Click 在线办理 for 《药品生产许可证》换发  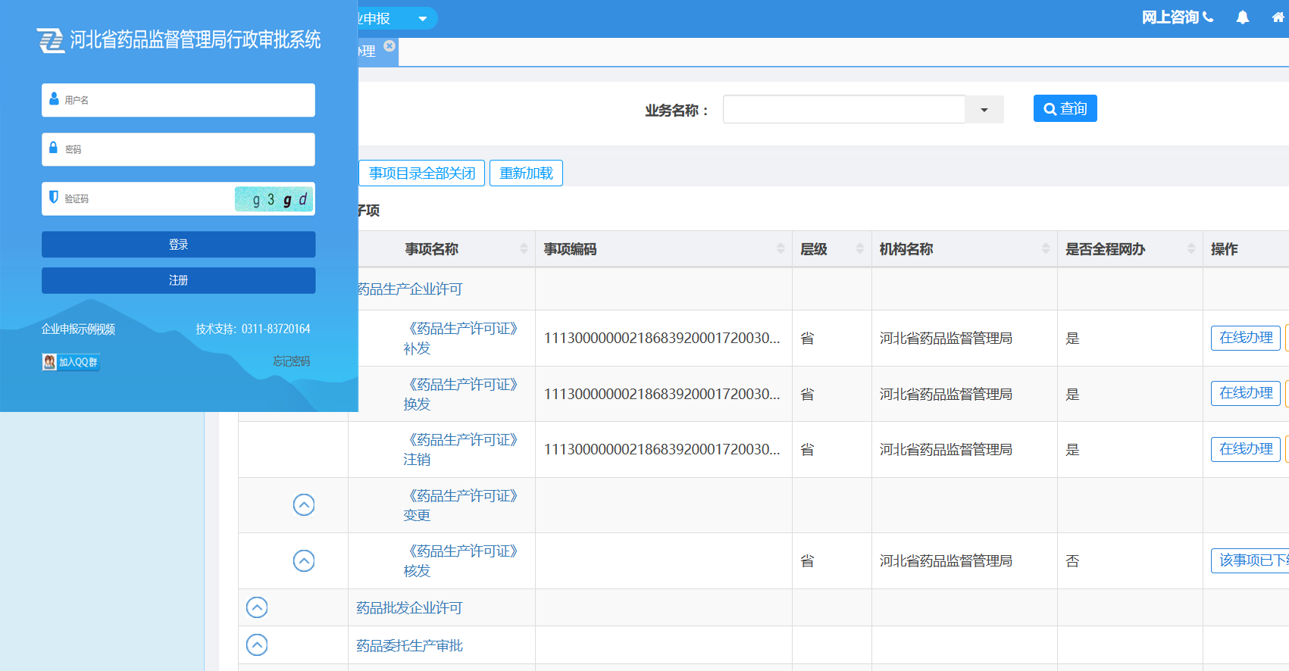click(1246, 393)
